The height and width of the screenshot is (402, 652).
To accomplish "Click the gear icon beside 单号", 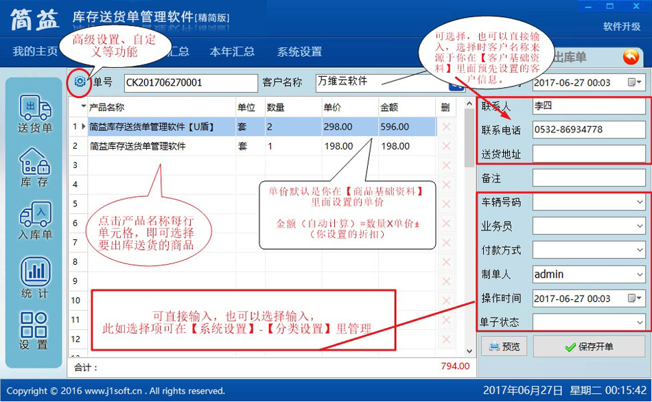I will 80,82.
